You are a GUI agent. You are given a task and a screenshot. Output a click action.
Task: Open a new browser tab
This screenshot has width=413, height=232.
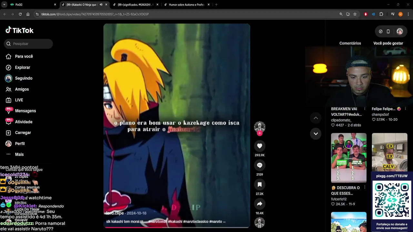(x=216, y=5)
